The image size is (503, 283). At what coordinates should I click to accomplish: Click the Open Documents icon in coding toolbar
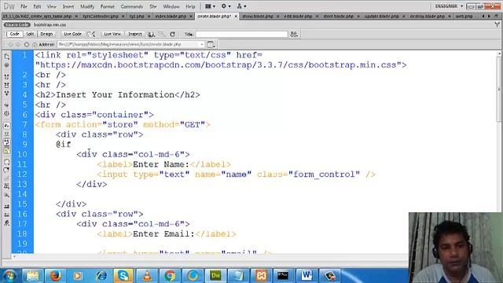[x=6, y=57]
